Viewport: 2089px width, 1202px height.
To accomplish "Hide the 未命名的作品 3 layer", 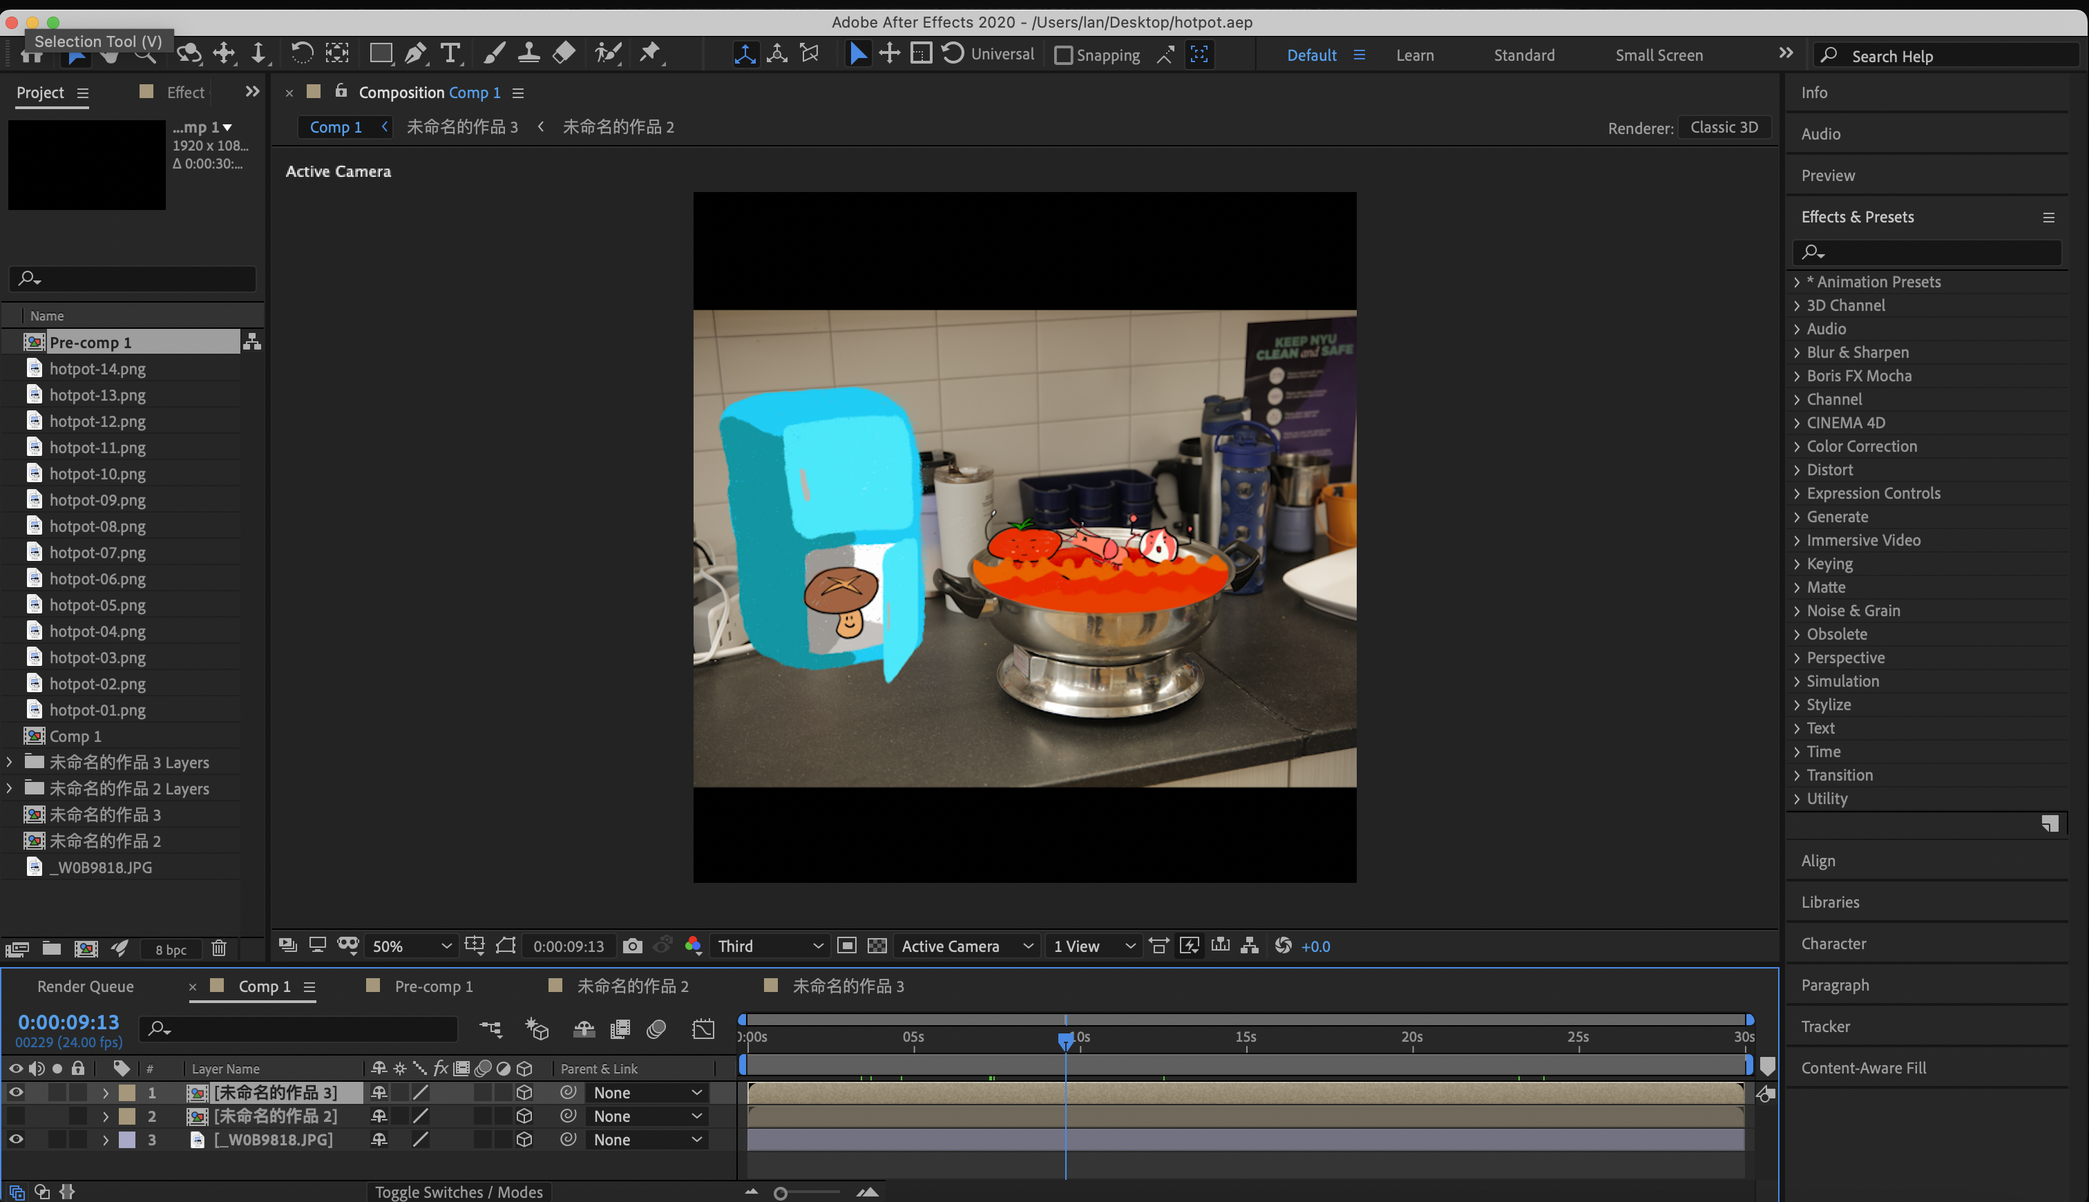I will pos(16,1092).
